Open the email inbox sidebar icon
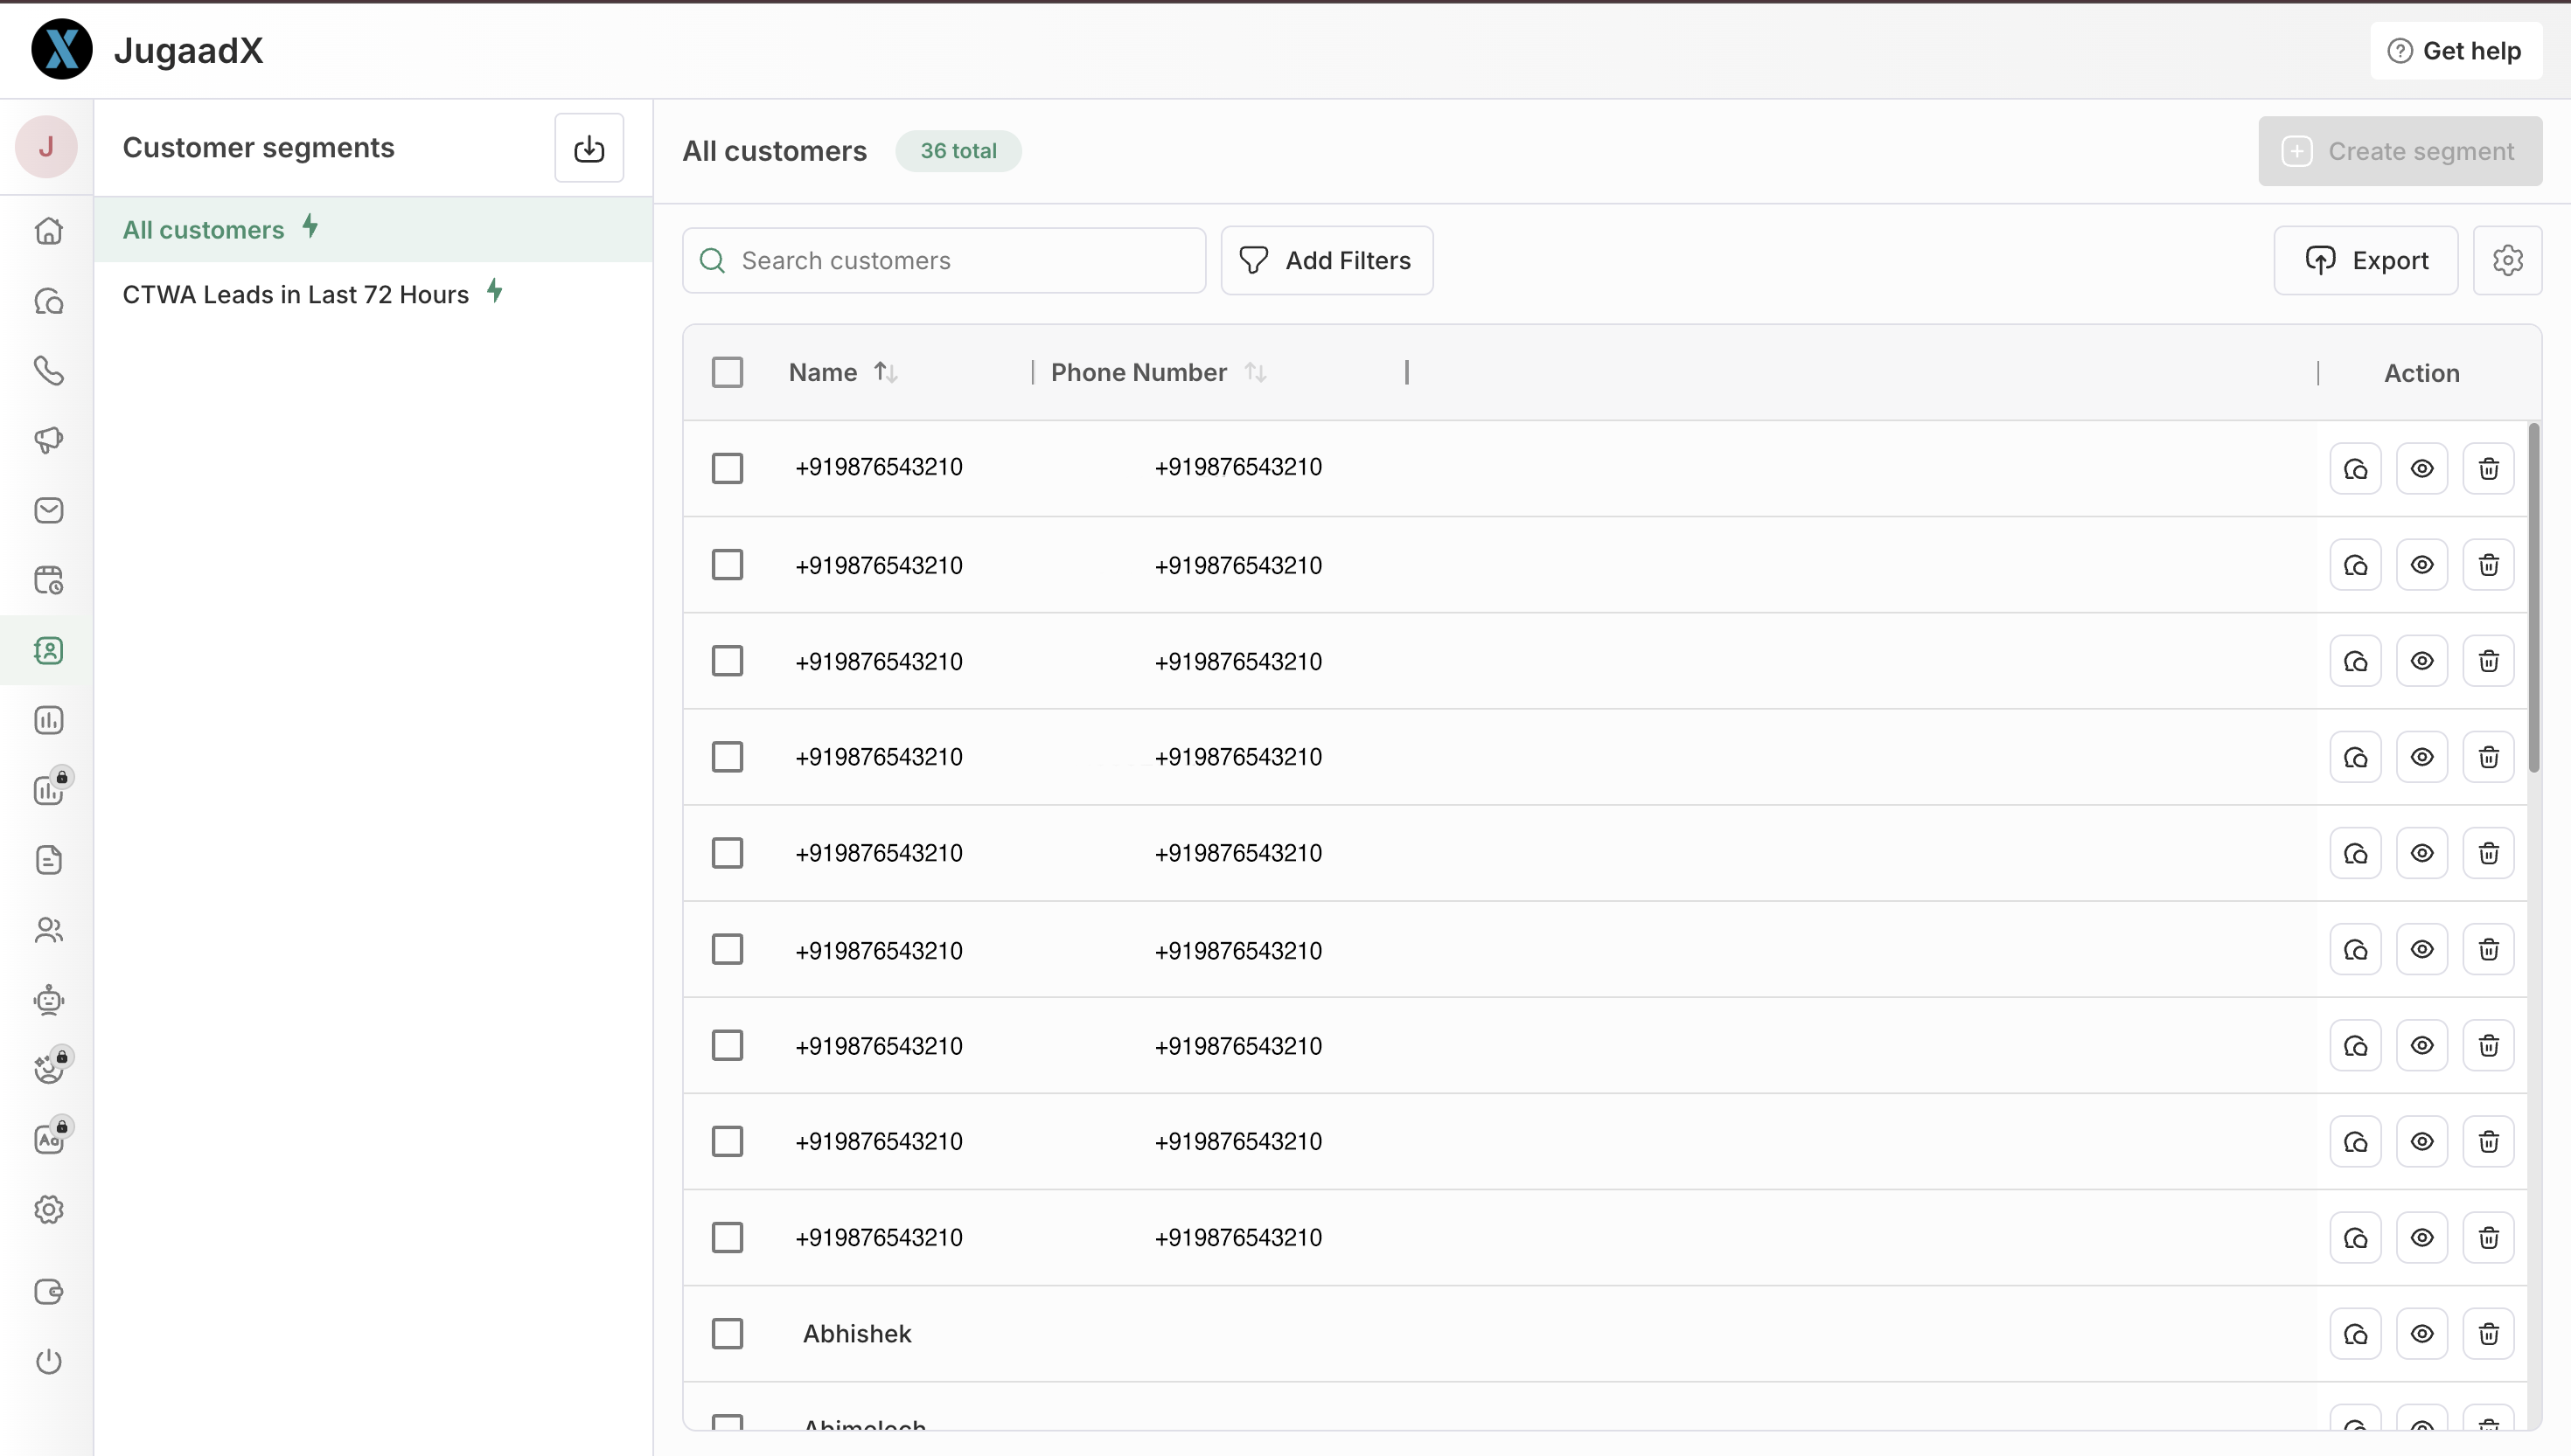 (48, 510)
